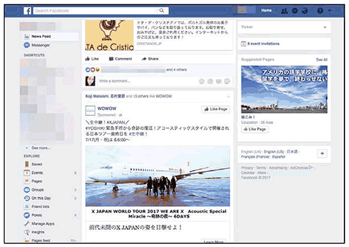Screen dimensions: 349x247
Task: Open the friend requests icon
Action: (284, 11)
